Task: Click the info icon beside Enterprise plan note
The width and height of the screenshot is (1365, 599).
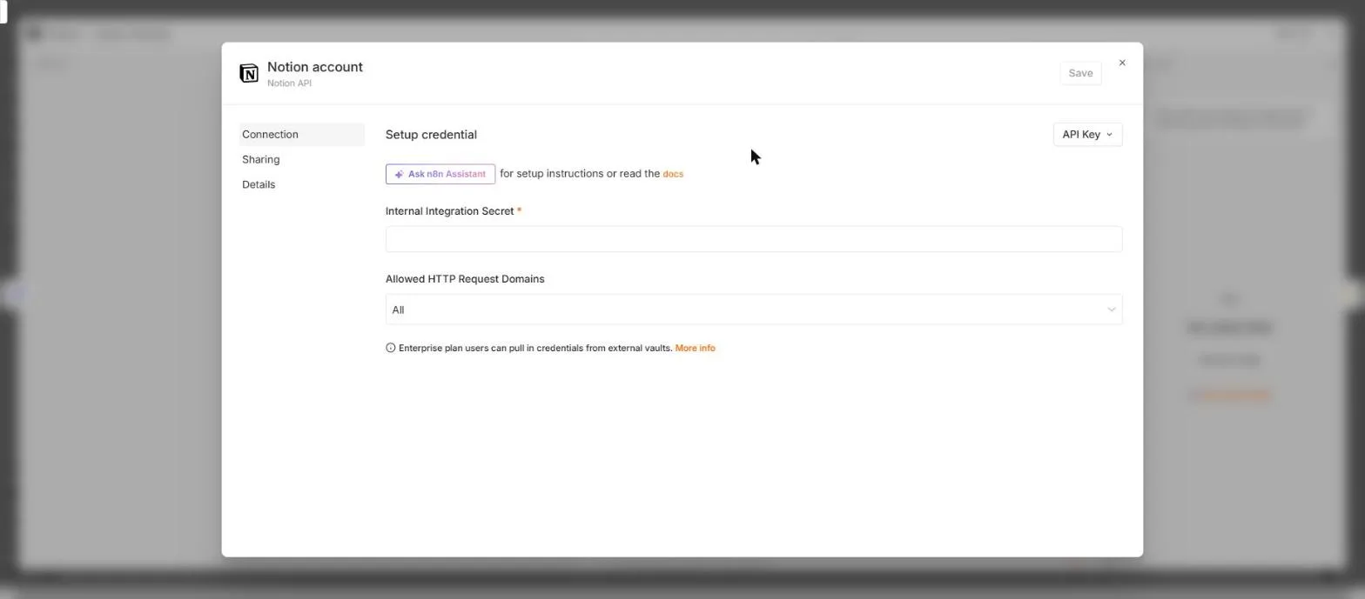Action: click(x=391, y=348)
